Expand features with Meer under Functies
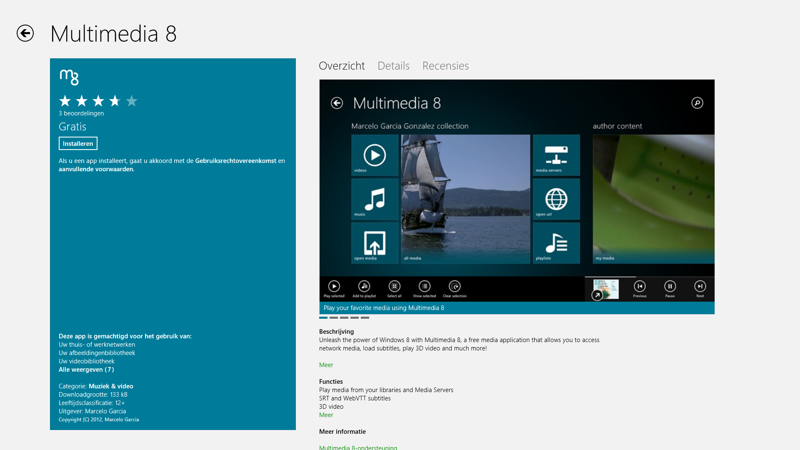 pos(326,415)
